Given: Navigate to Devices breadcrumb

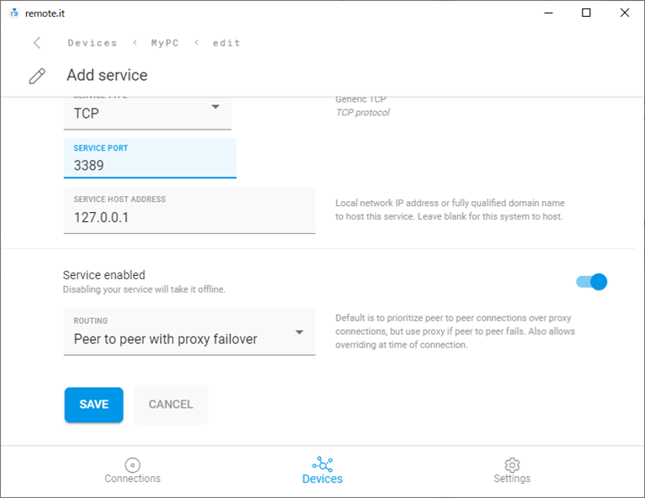Looking at the screenshot, I should (93, 43).
